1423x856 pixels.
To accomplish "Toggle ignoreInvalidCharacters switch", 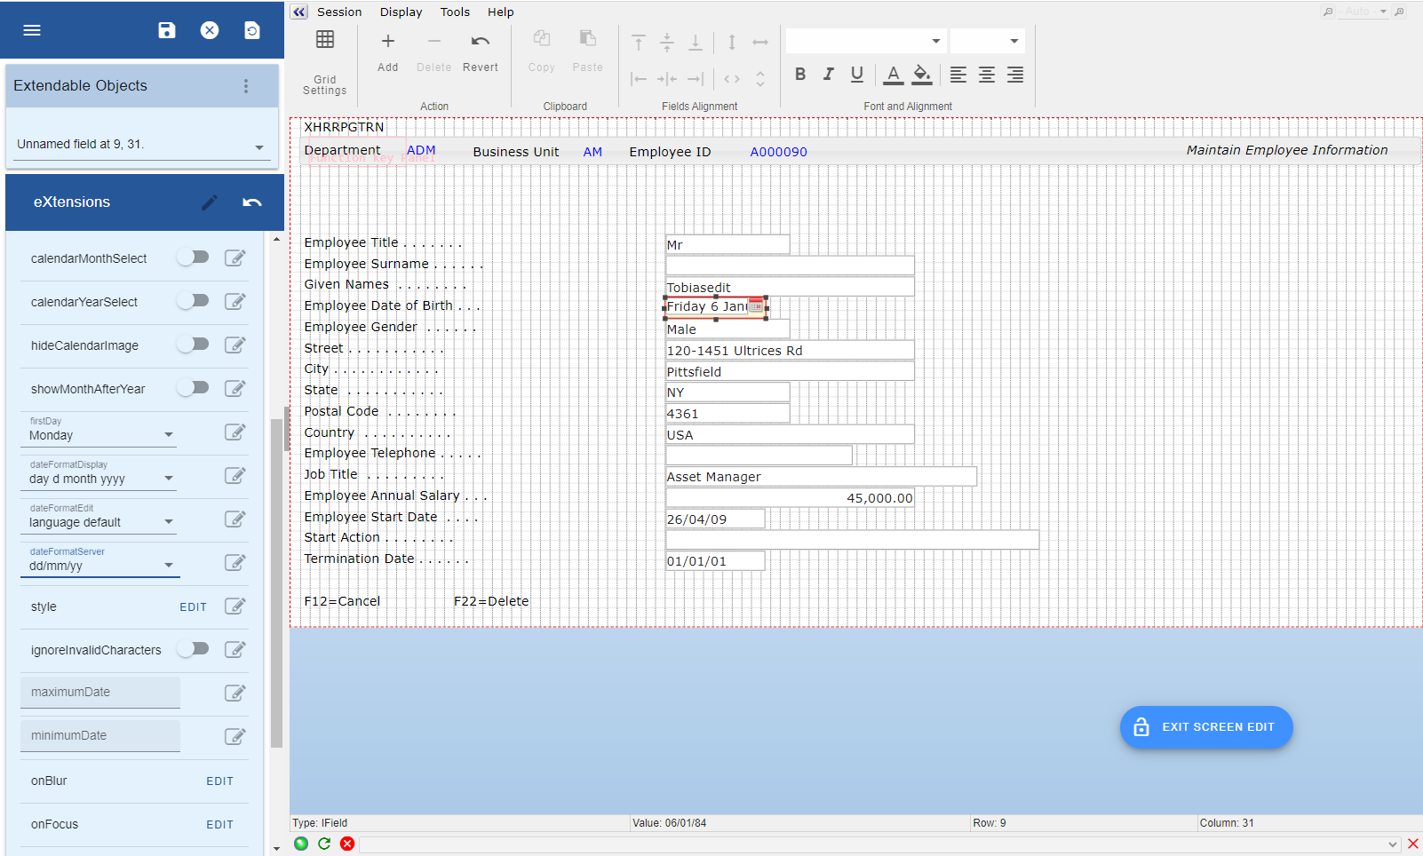I will click(193, 649).
